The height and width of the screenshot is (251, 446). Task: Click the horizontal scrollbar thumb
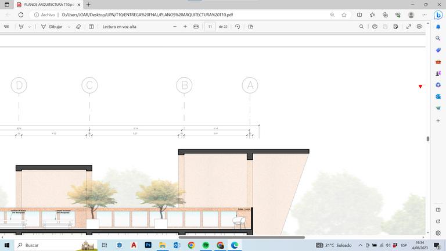(242, 237)
